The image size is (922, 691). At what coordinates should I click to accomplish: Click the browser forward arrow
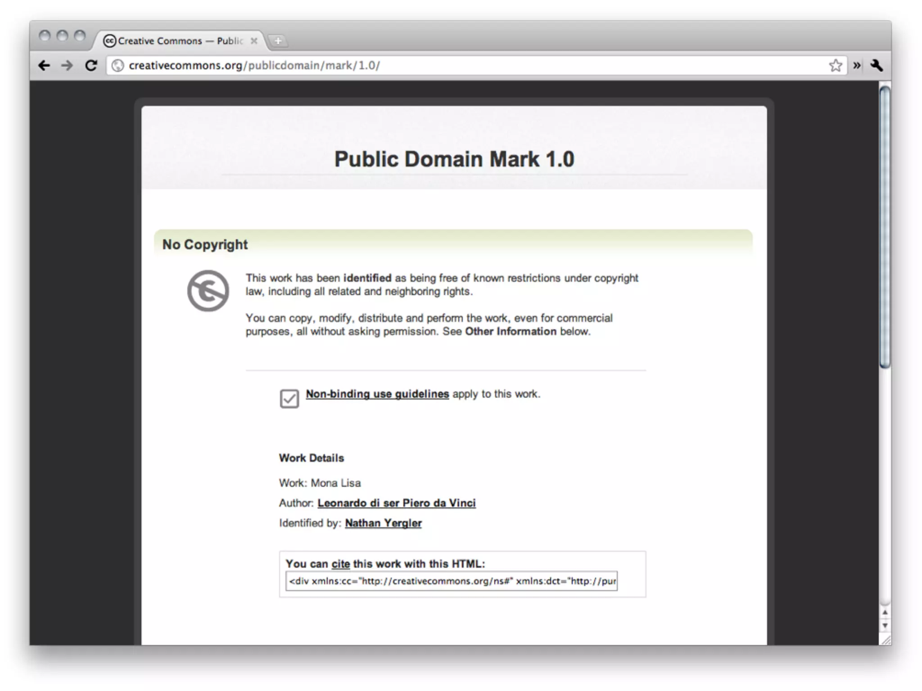[x=67, y=66]
